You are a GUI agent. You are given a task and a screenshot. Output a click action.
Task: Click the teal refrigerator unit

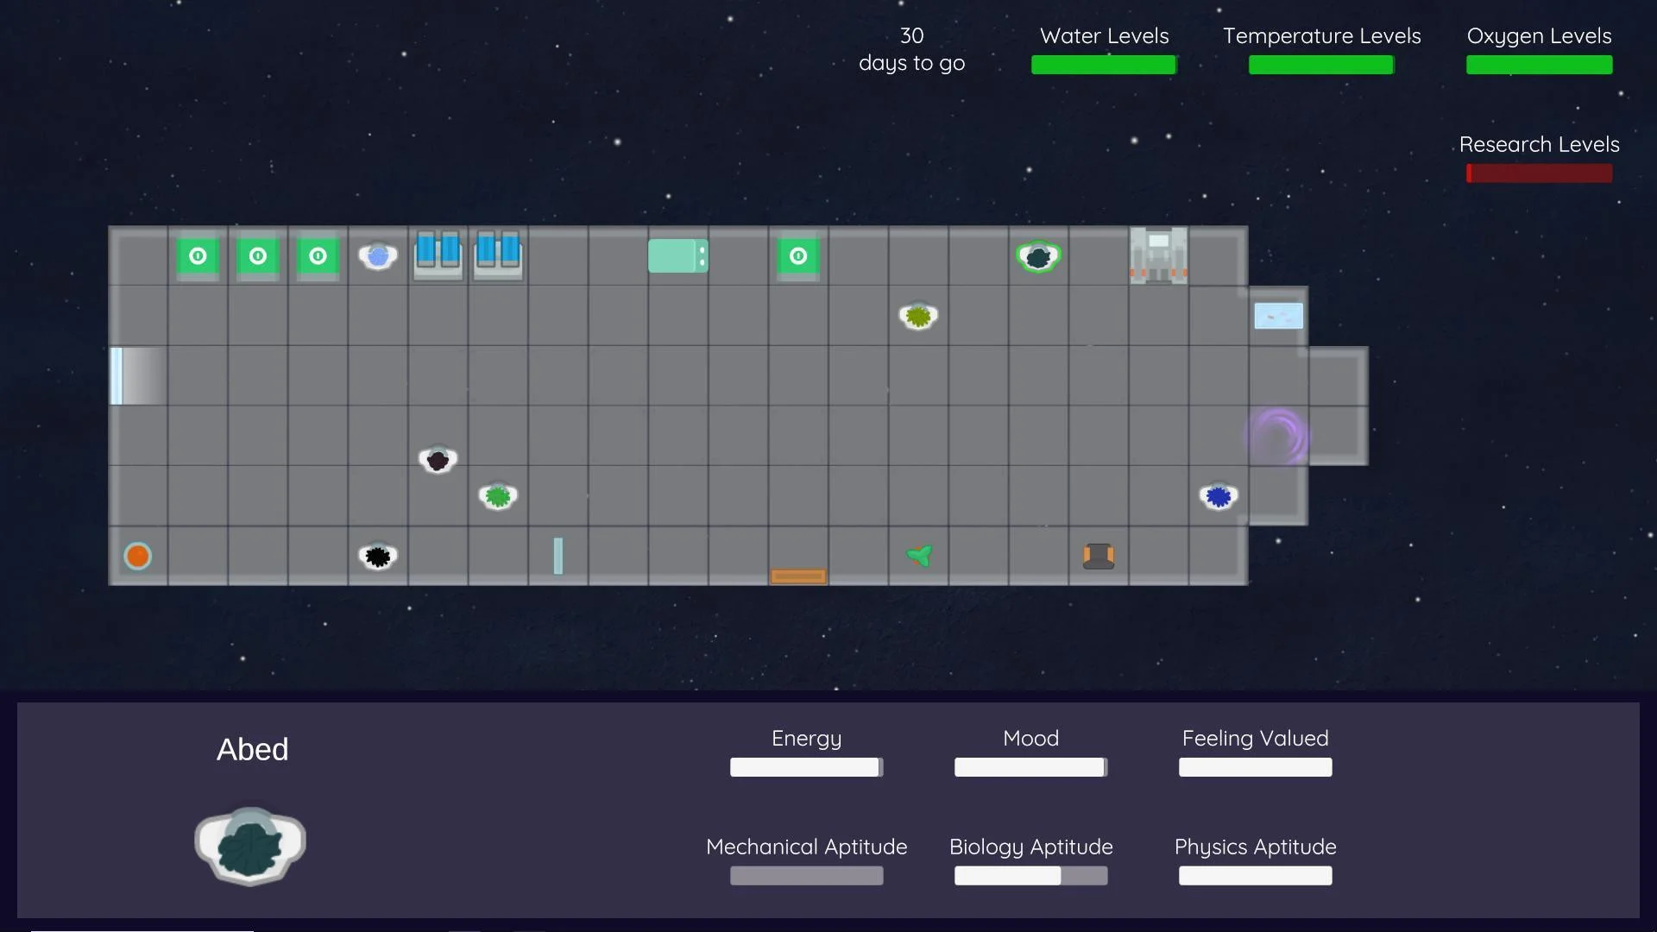pyautogui.click(x=678, y=256)
